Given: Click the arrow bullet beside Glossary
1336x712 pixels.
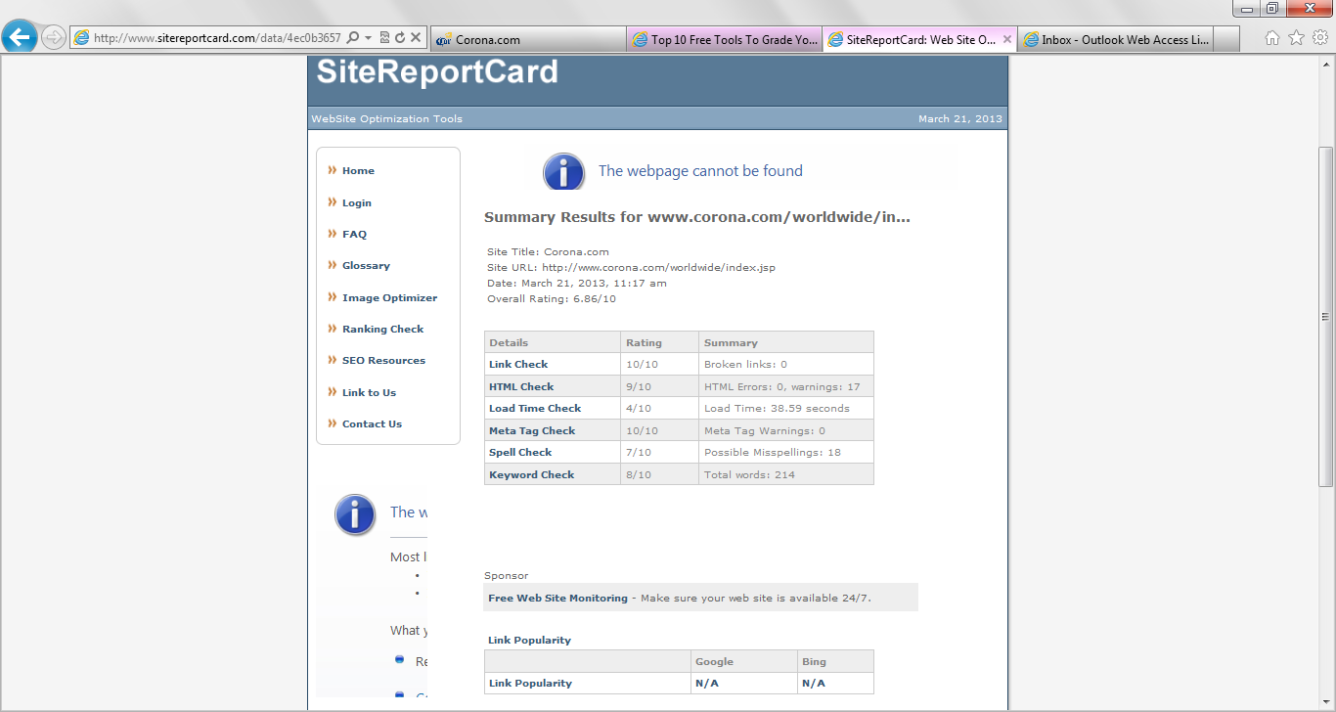Looking at the screenshot, I should [x=333, y=265].
